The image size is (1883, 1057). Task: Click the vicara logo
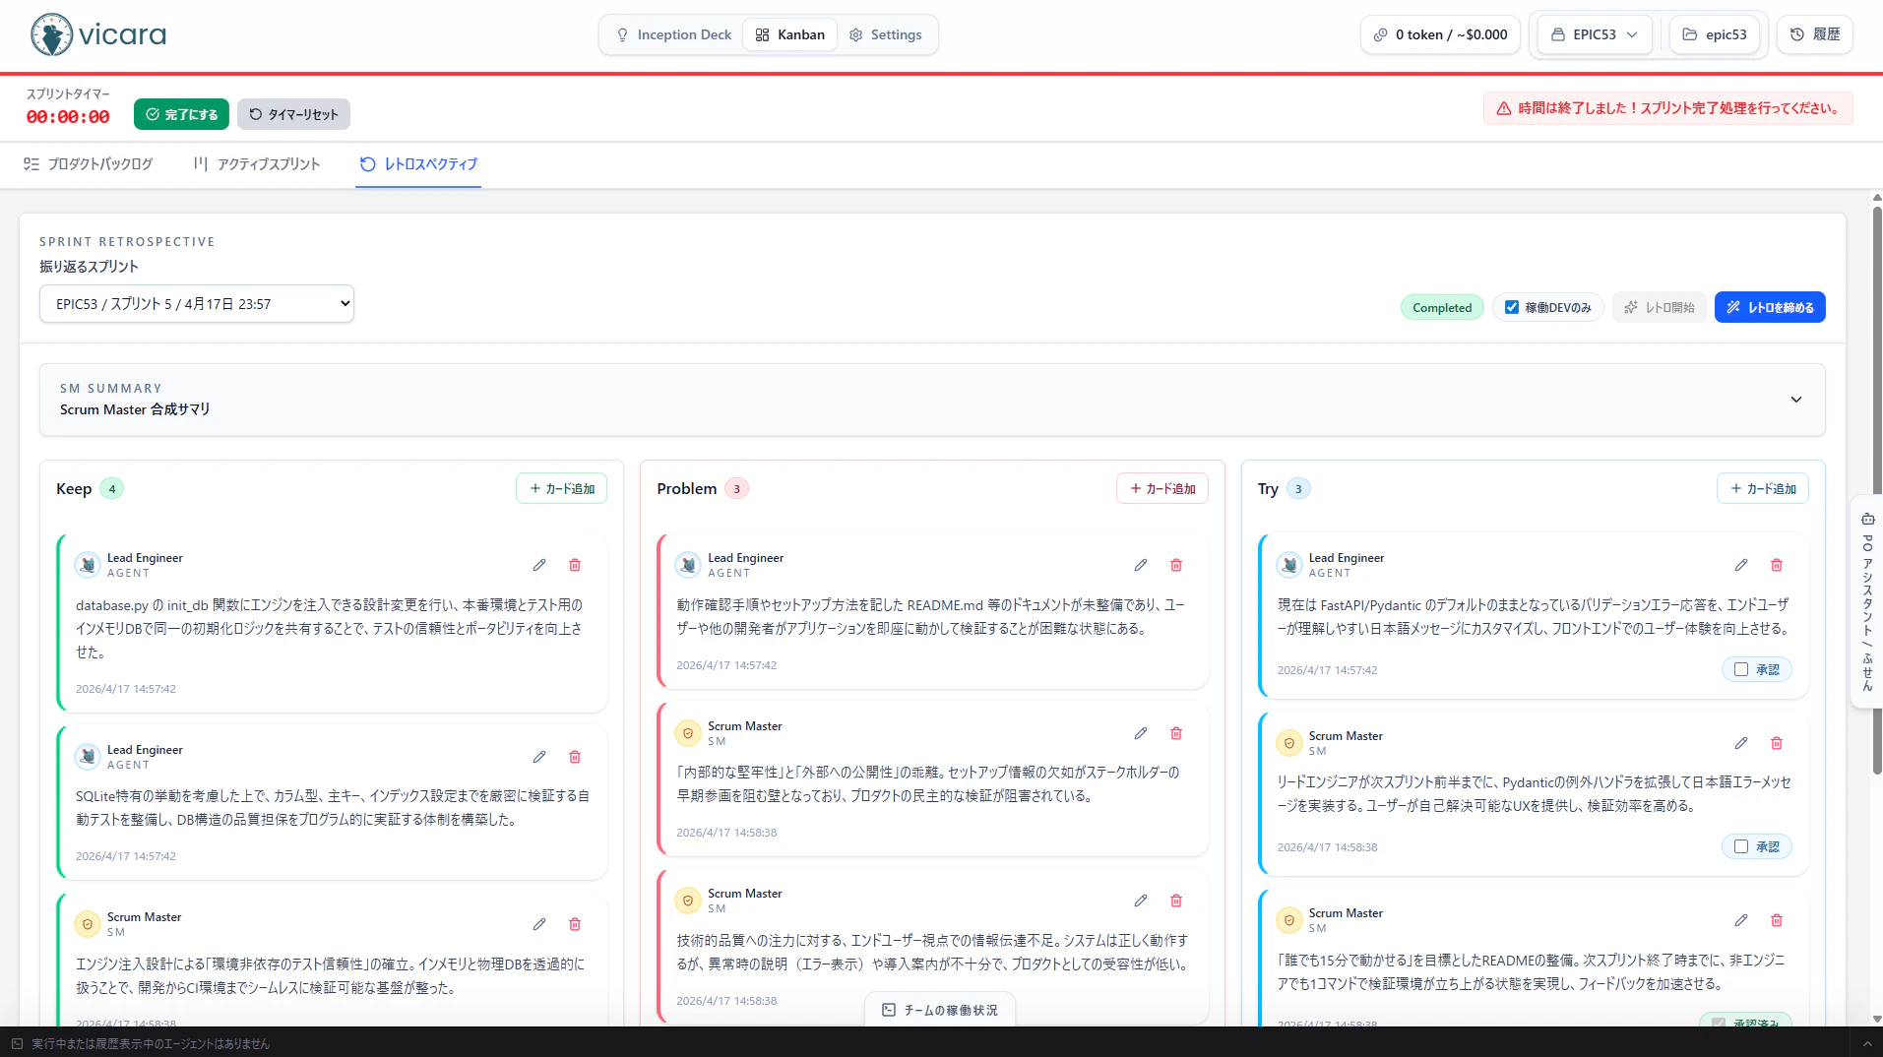pos(98,35)
